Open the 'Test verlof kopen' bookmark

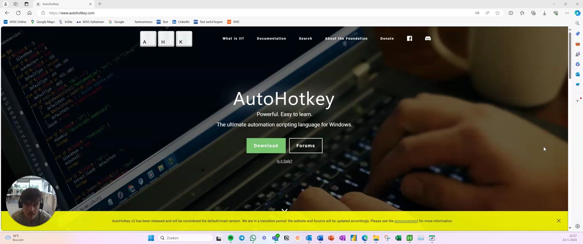tap(208, 22)
